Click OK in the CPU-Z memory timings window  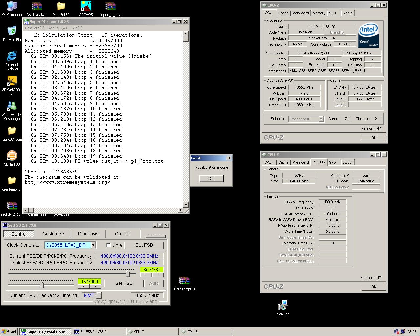click(374, 287)
